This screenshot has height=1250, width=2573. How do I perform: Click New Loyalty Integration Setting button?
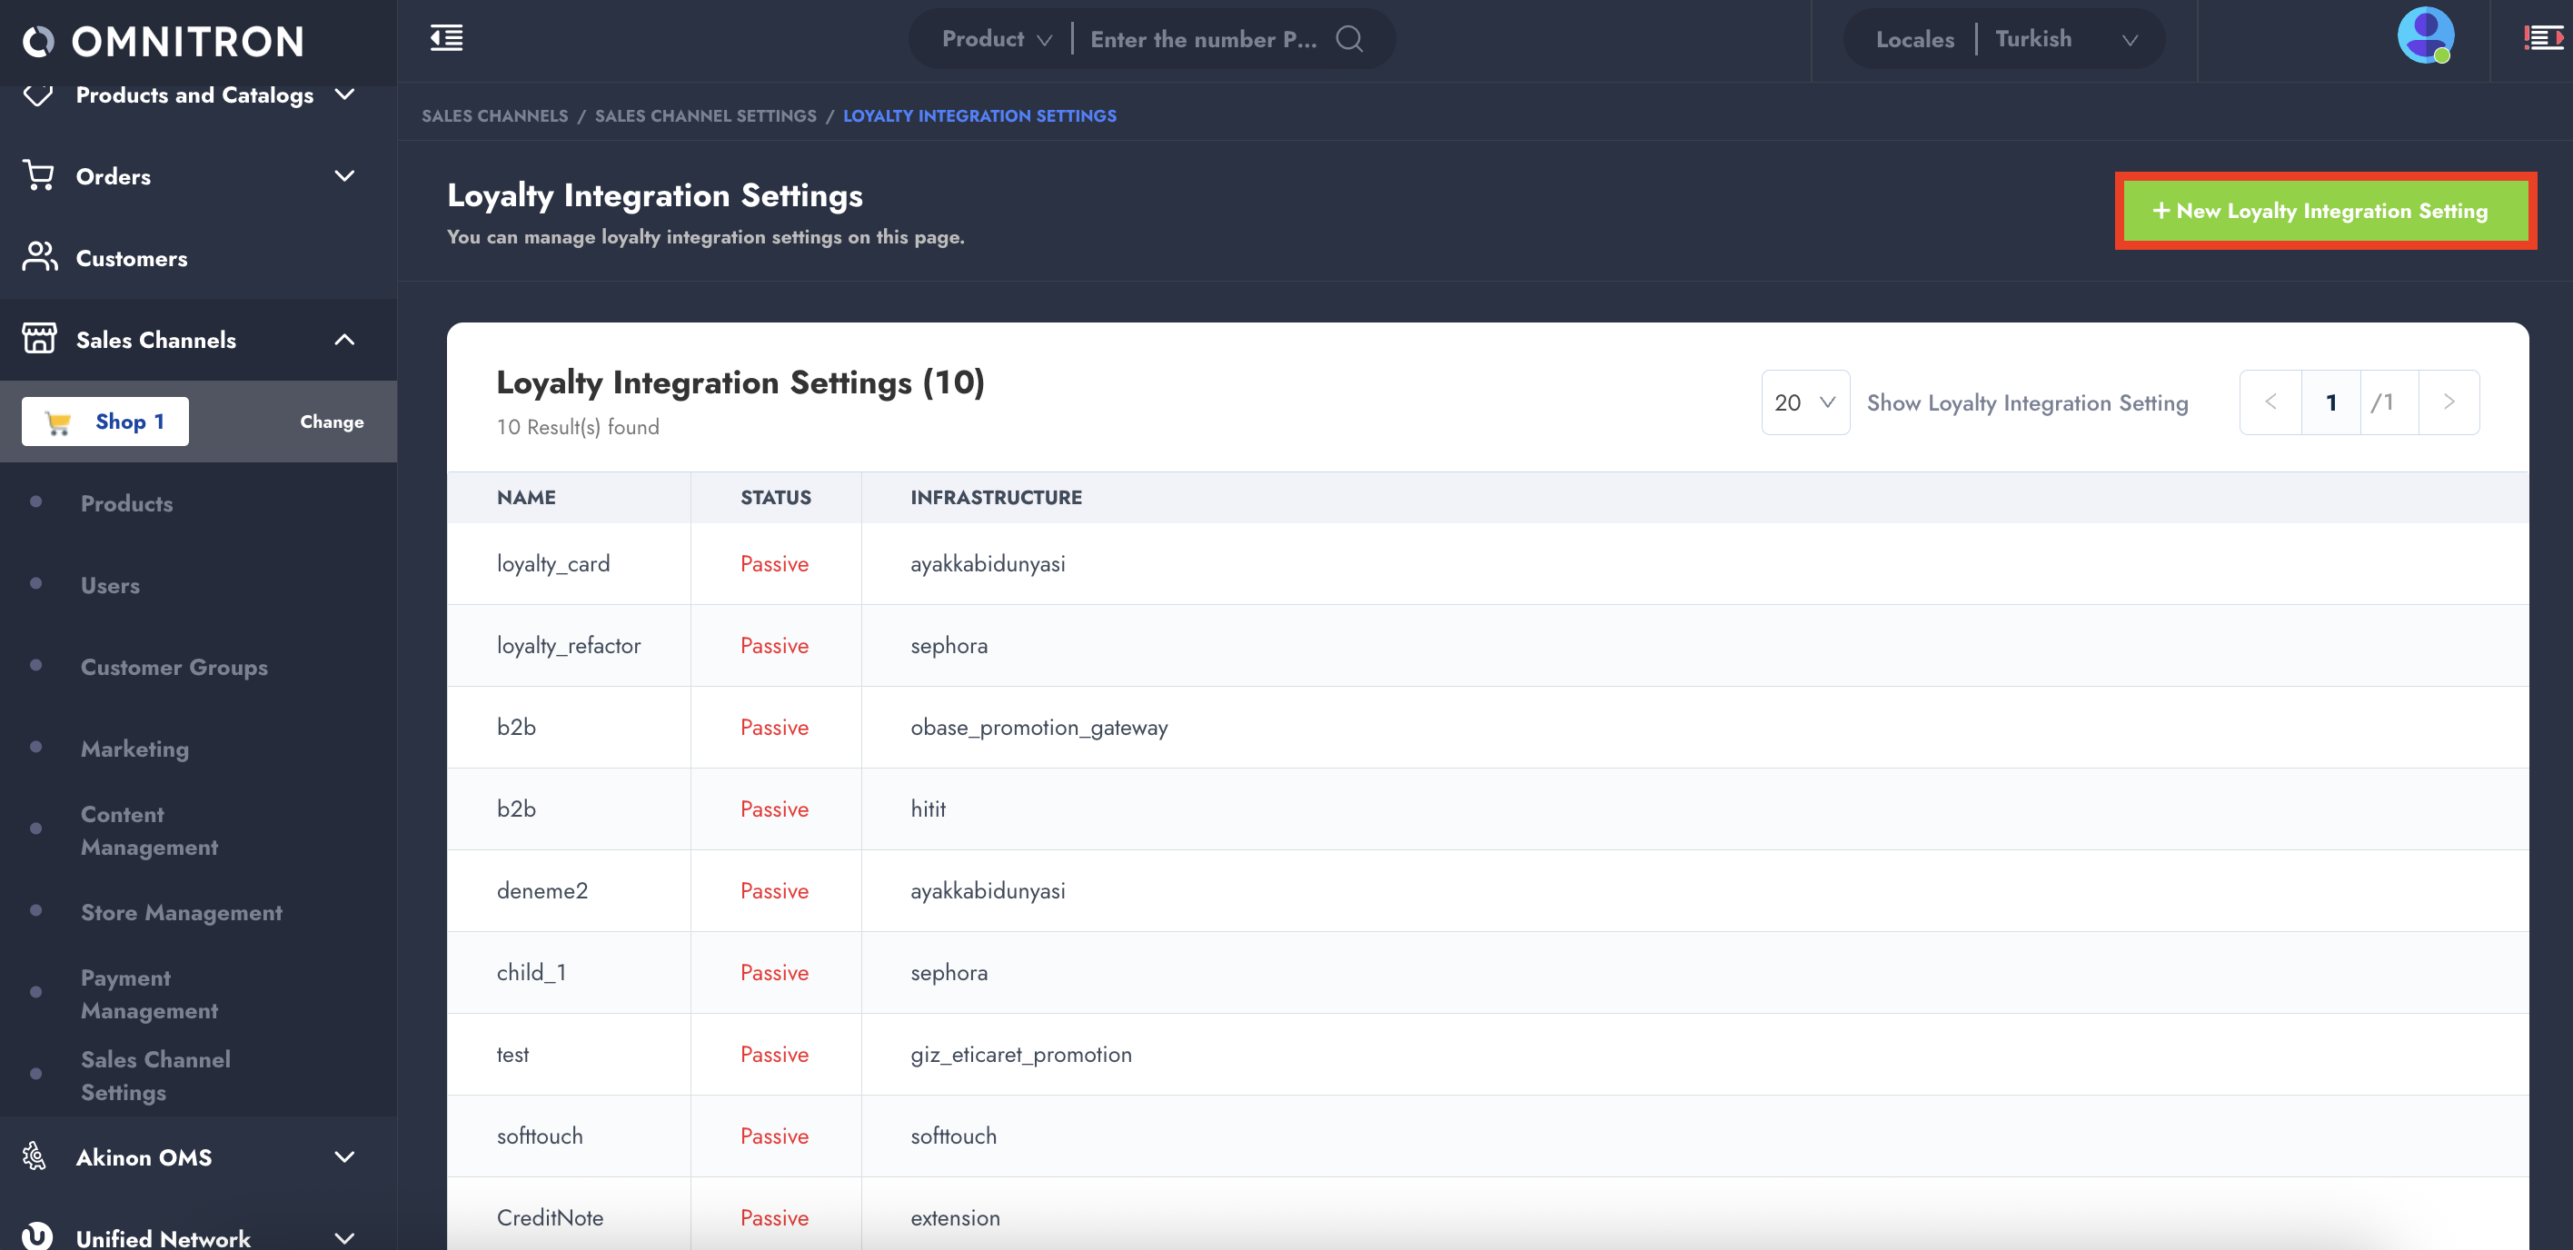[x=2324, y=211]
